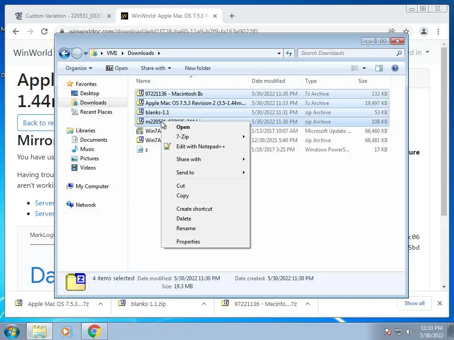The width and height of the screenshot is (454, 340).
Task: Open Videos library in sidebar
Action: click(88, 168)
